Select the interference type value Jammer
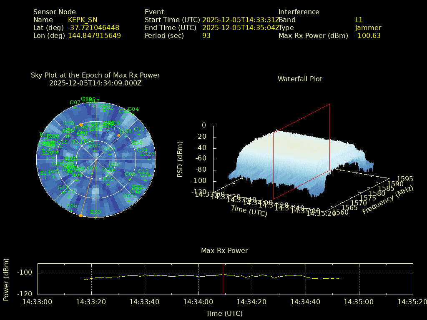The image size is (427, 320). click(368, 27)
